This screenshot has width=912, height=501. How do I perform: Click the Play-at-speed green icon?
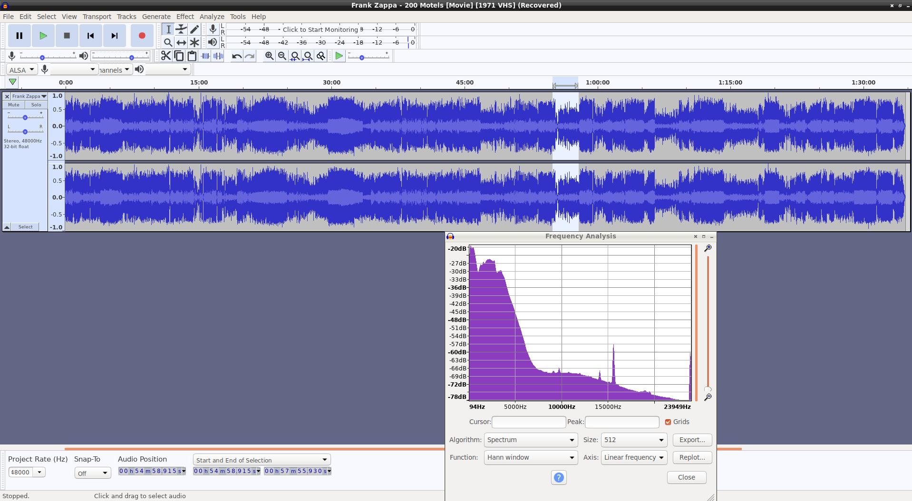pos(339,56)
